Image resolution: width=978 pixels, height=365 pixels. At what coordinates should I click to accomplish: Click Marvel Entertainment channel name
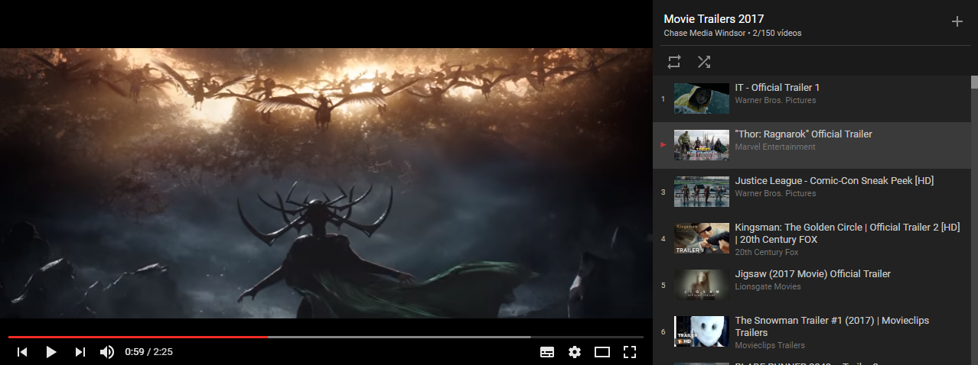point(775,147)
